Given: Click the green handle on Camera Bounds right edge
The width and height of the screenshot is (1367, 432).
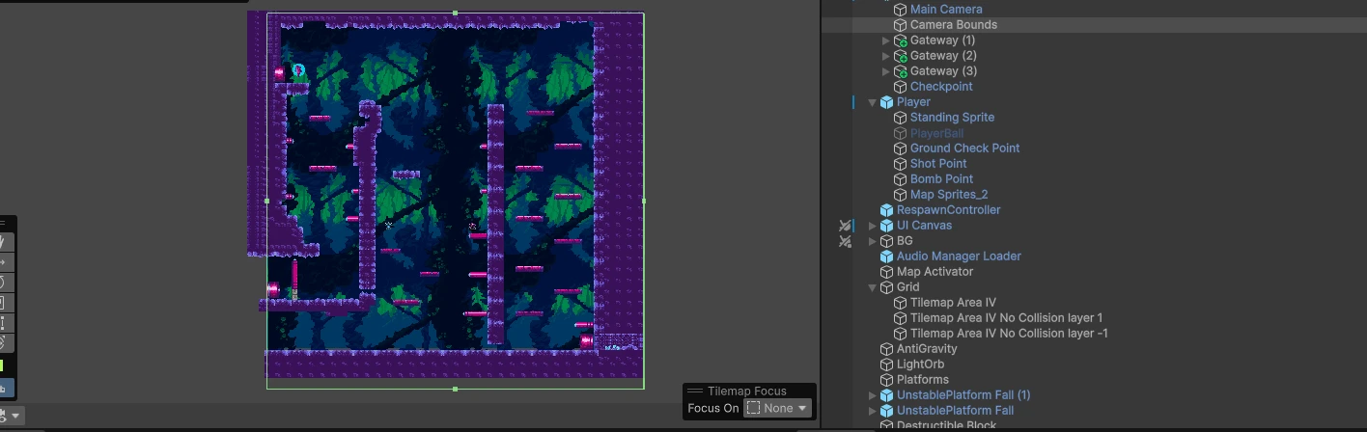Looking at the screenshot, I should (x=644, y=201).
